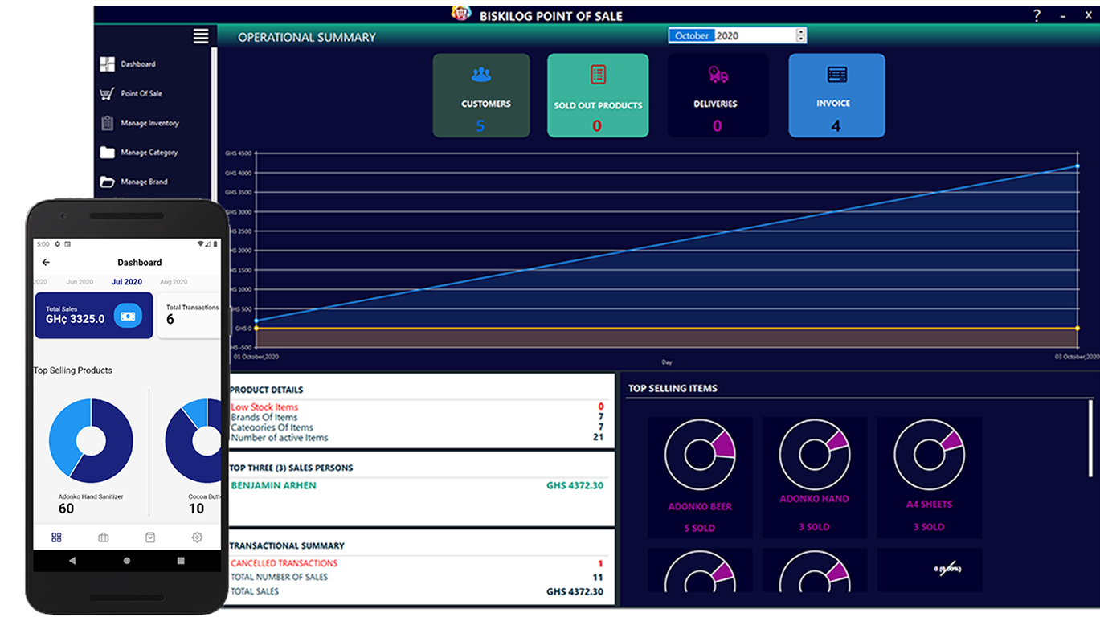Screen dimensions: 1100x617
Task: Click the Top Selling Products heading on phone
Action: 73,370
